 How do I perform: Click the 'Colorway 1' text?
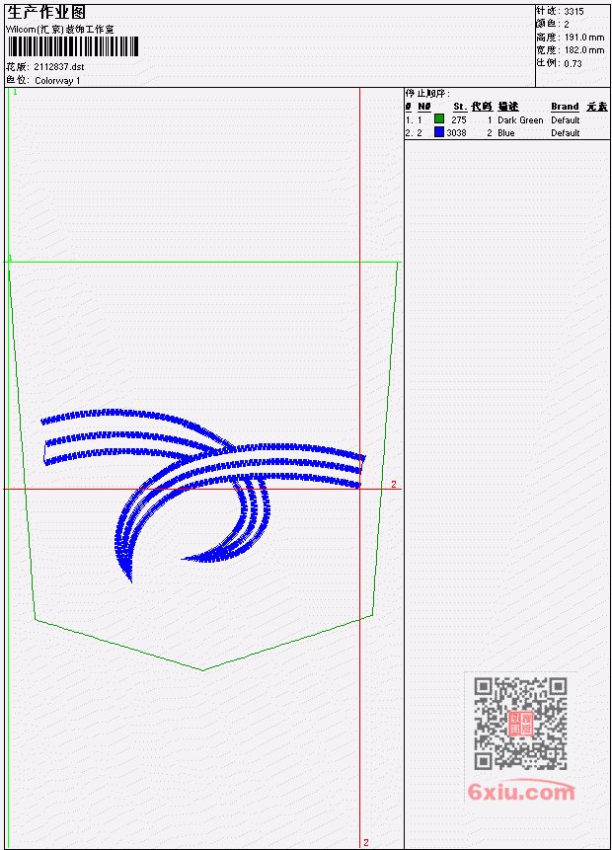pos(57,81)
